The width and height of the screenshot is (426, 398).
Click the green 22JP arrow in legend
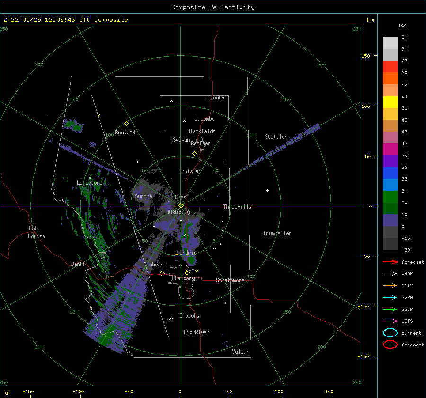[390, 309]
